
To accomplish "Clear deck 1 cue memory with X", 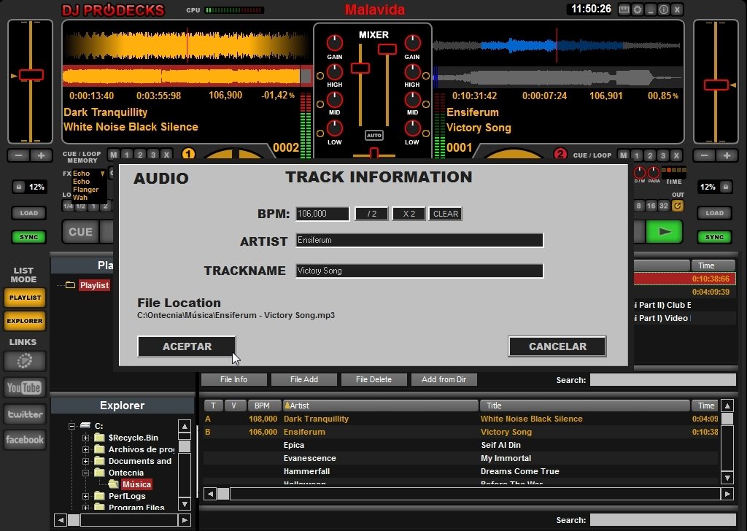I will point(166,155).
